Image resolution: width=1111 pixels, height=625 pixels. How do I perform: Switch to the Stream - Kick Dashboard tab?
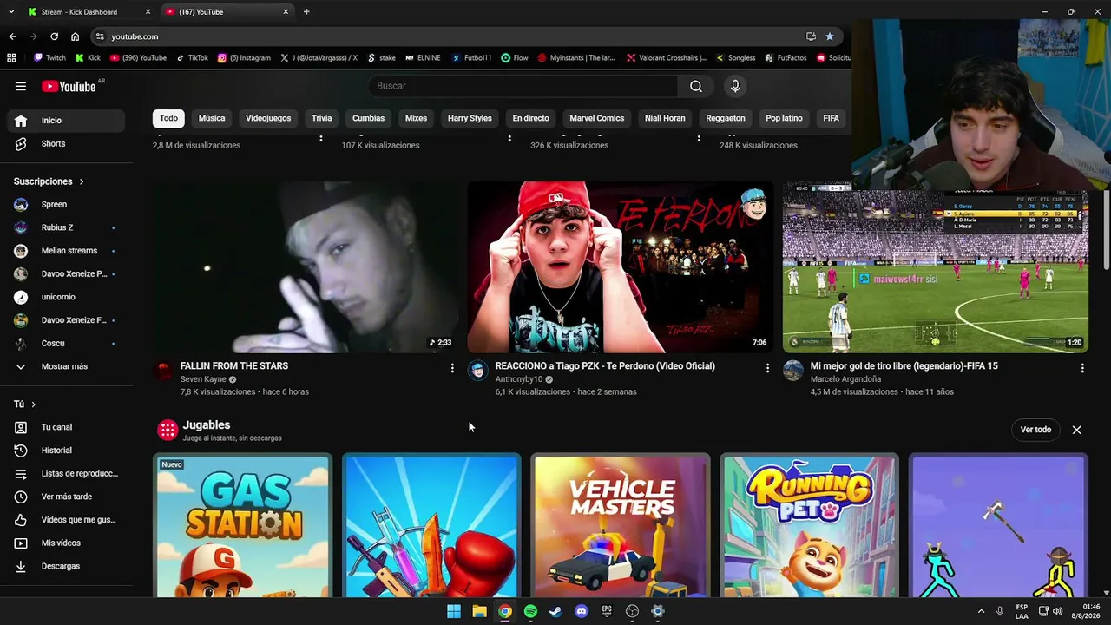pos(89,12)
